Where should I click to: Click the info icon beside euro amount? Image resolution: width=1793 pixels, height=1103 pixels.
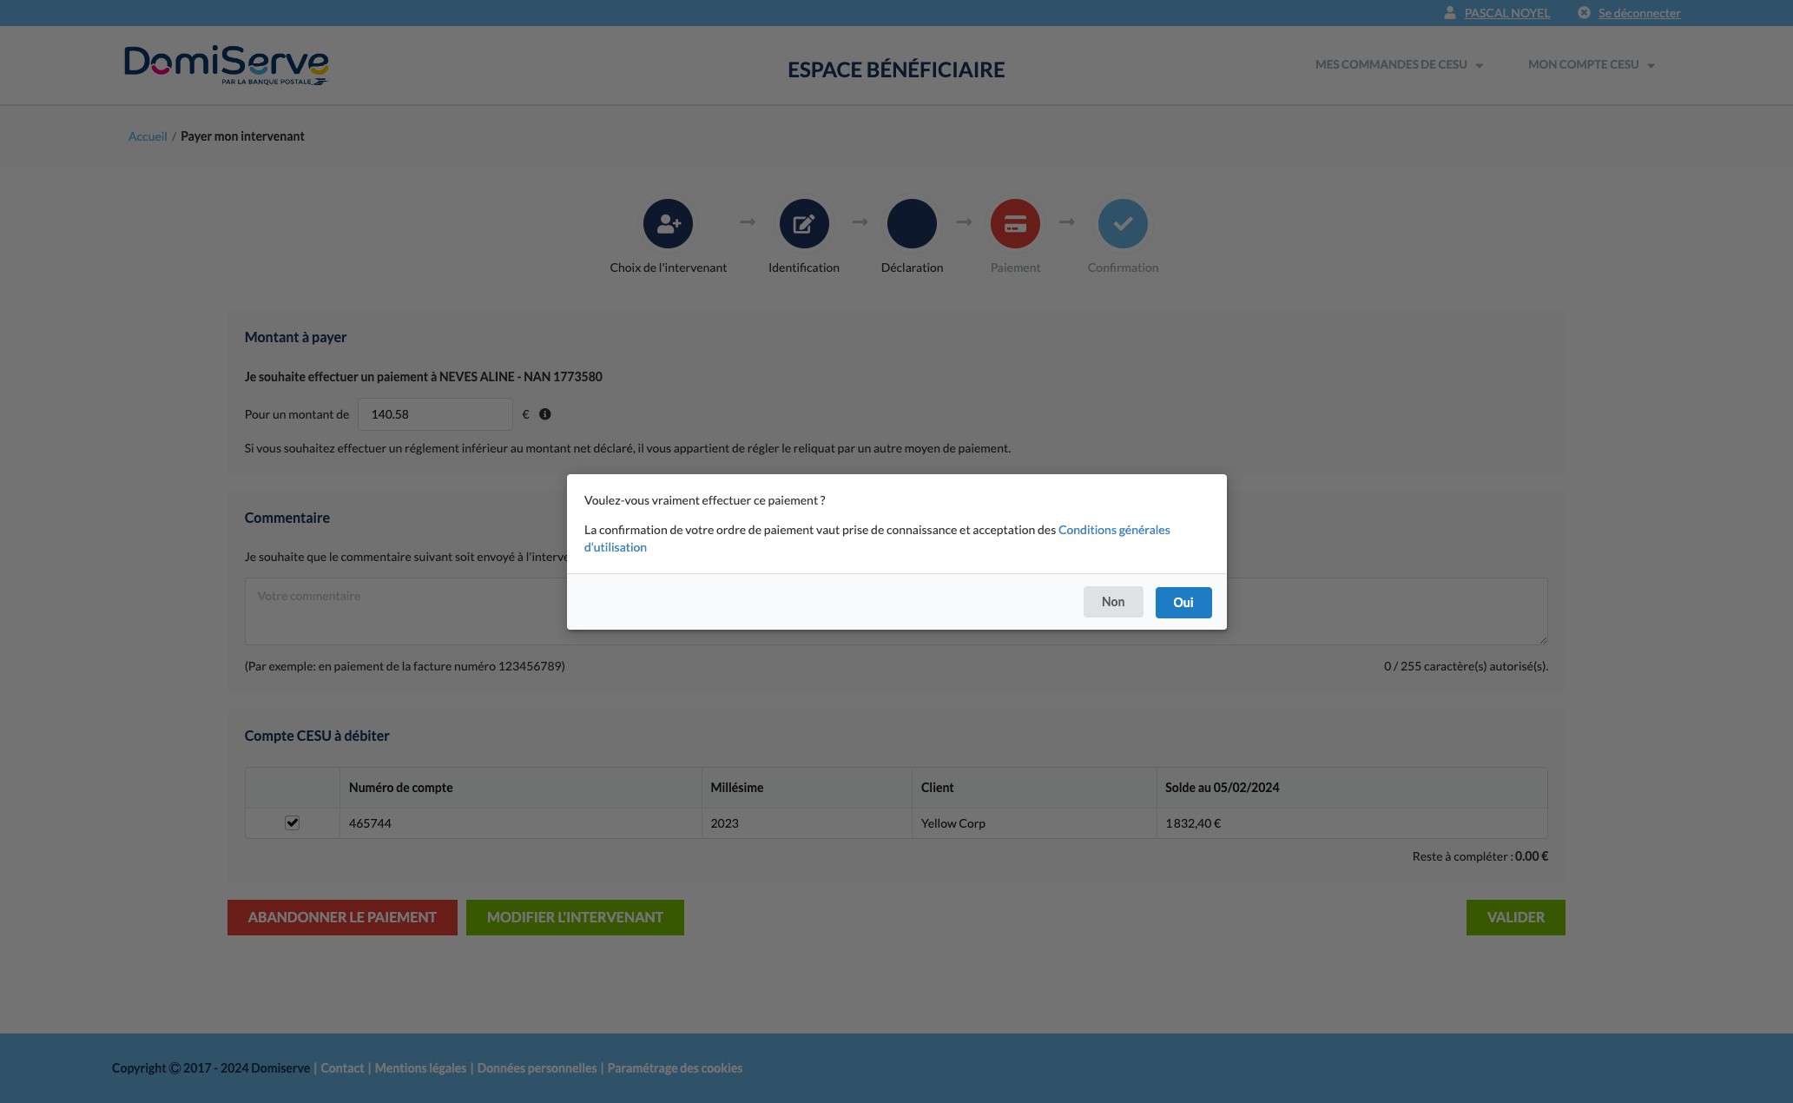coord(545,414)
